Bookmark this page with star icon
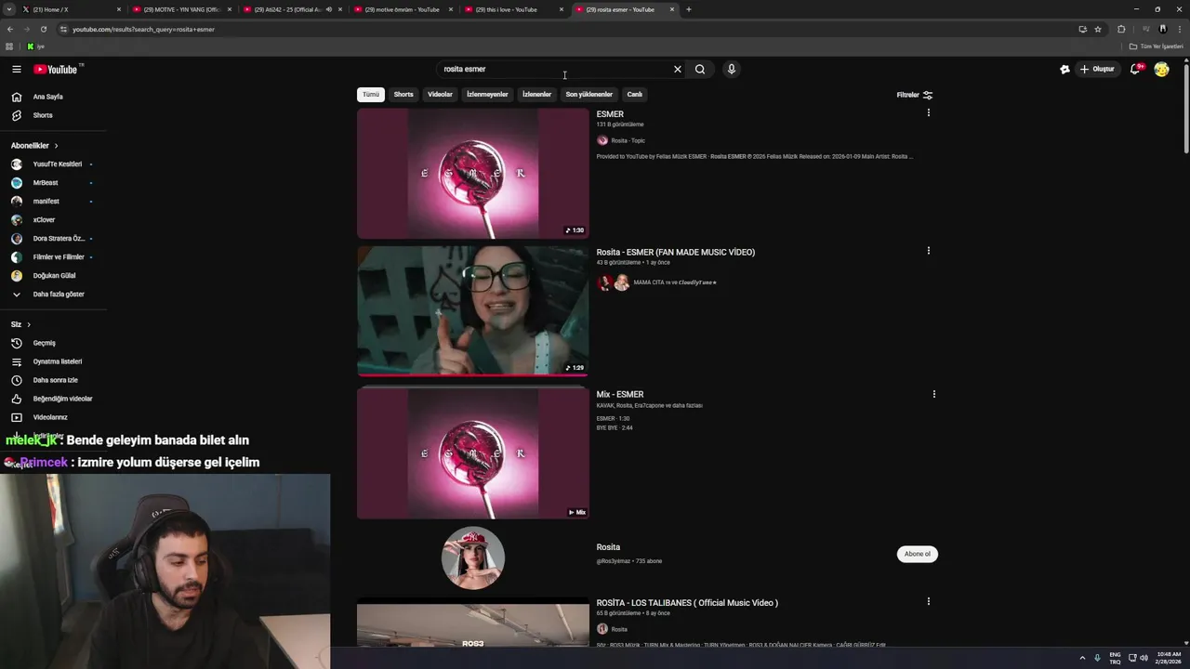Screen dimensions: 1190x669 point(1098,30)
